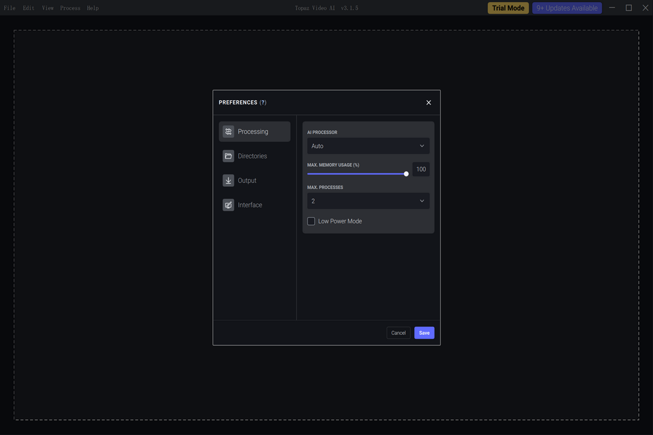Cancel out of the Preferences dialog
The height and width of the screenshot is (435, 653).
pos(398,332)
